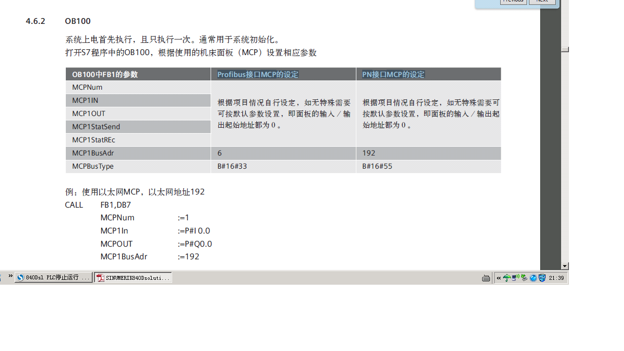Click the B#16#33 cell
This screenshot has width=624, height=351.
232,166
